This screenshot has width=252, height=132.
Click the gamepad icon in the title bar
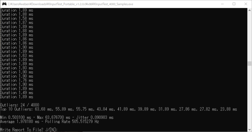click(4, 4)
